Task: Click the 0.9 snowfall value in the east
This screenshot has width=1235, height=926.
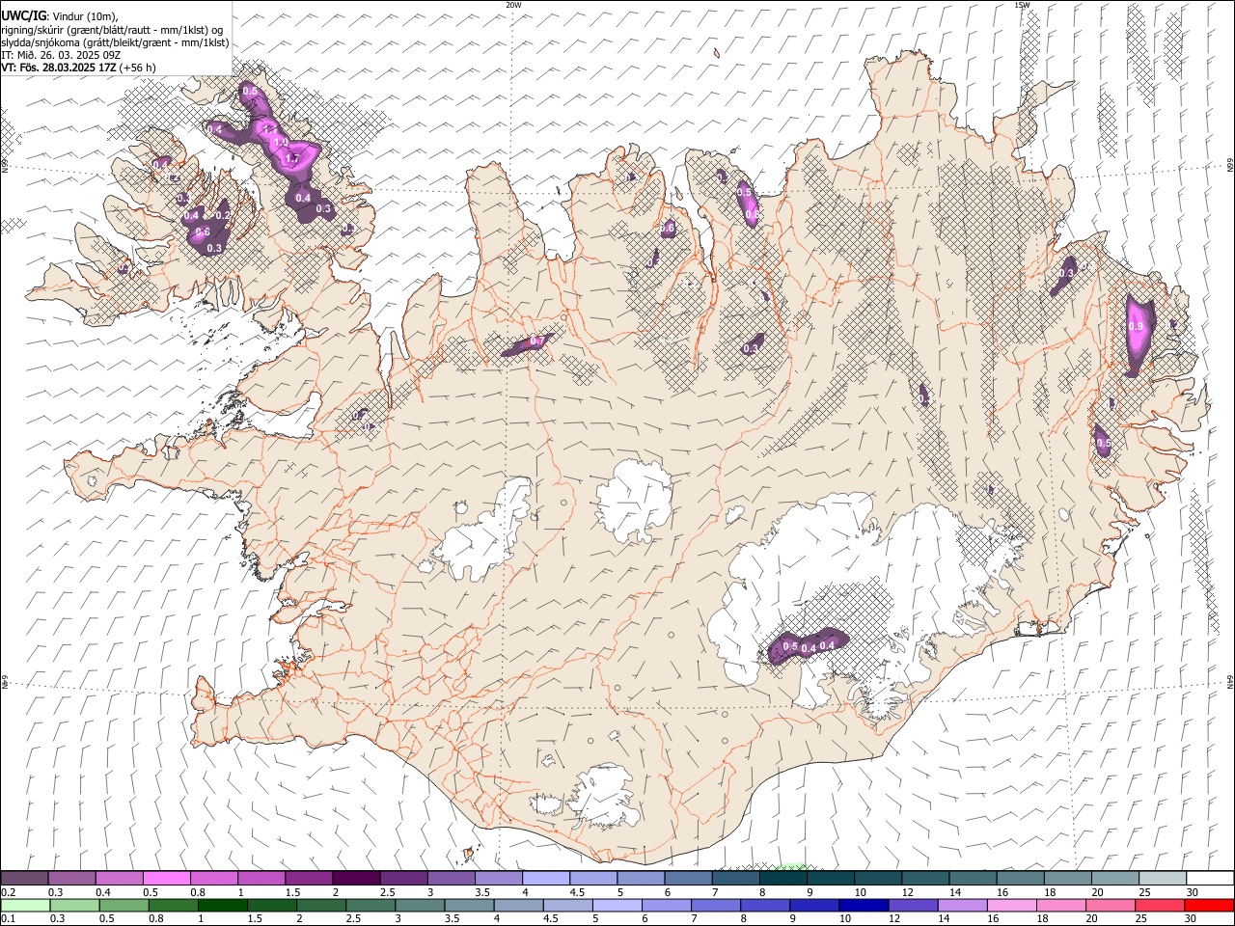Action: 1136,327
